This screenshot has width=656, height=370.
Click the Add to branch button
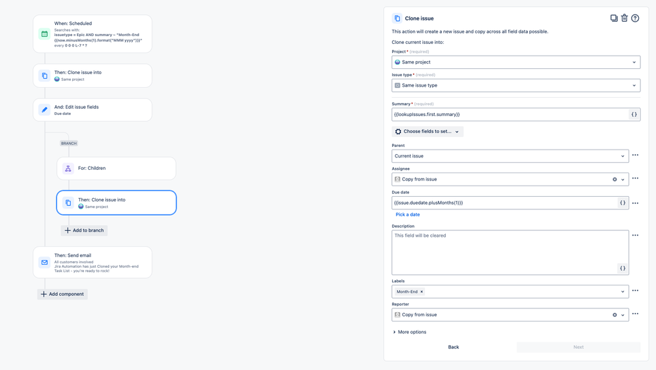coord(84,230)
